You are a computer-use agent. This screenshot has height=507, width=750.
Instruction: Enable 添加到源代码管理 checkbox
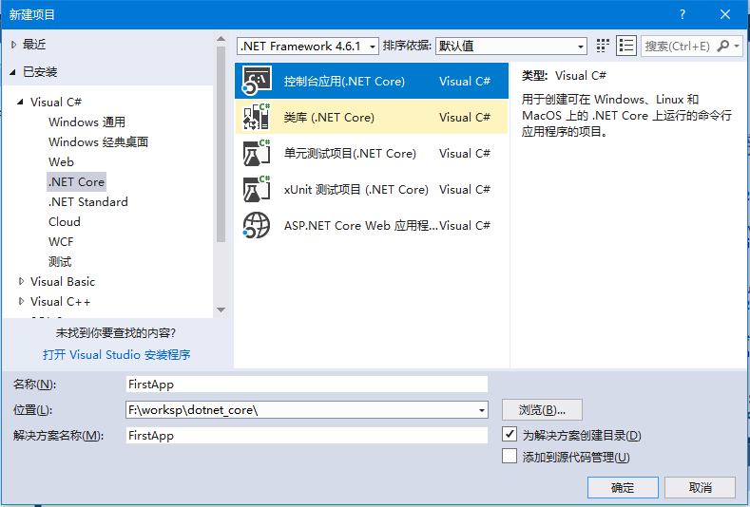pyautogui.click(x=510, y=457)
